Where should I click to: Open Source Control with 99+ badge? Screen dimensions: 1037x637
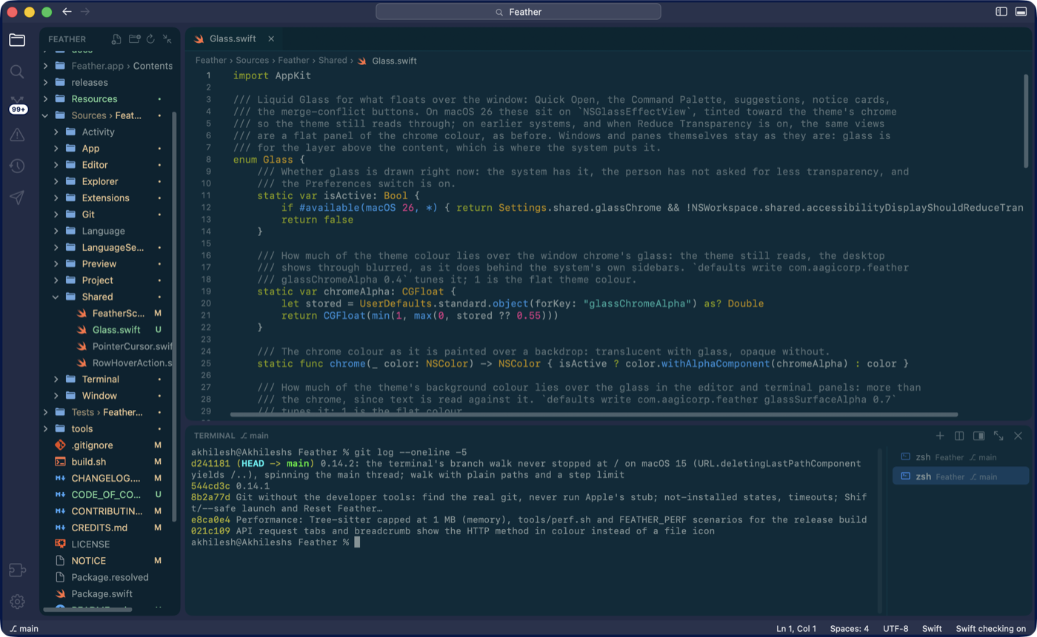tap(18, 104)
